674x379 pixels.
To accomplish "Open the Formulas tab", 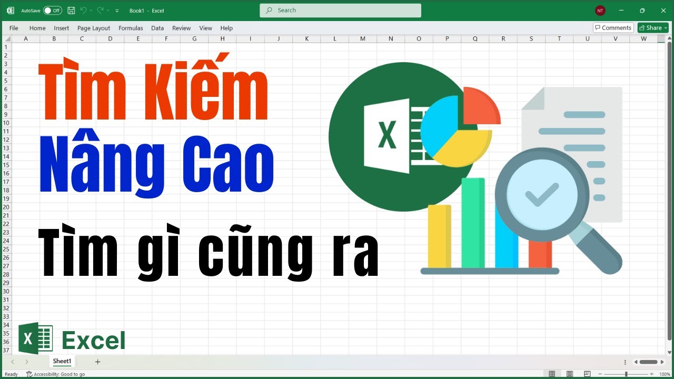I will [x=131, y=28].
